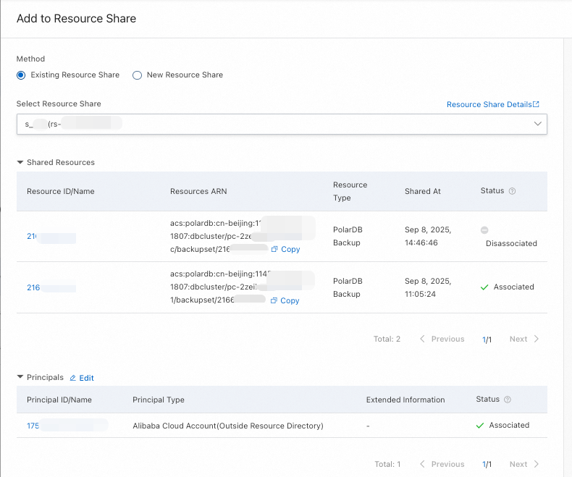The height and width of the screenshot is (477, 572).
Task: Choose the New Resource Share option
Action: (137, 75)
